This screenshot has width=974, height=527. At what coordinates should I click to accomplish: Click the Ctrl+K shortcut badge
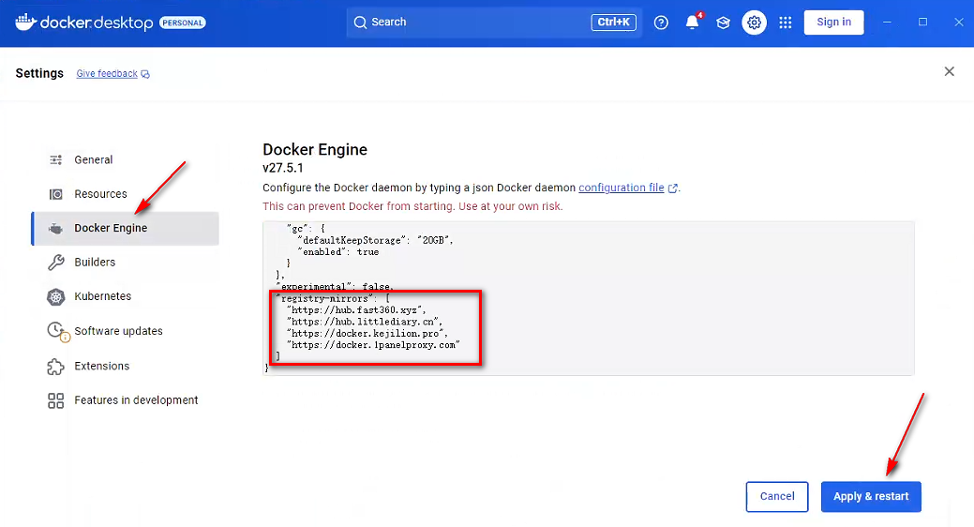coord(613,23)
